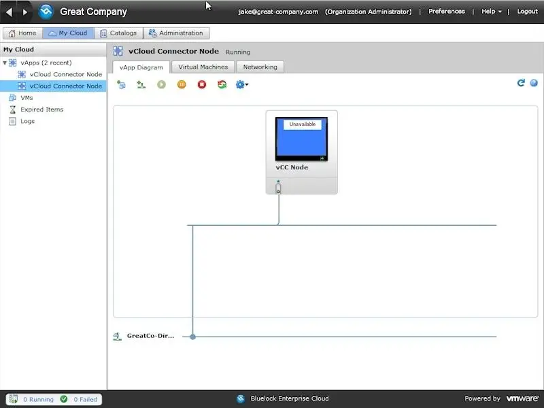The image size is (544, 408).
Task: Switch to My Cloud tab
Action: tap(68, 33)
